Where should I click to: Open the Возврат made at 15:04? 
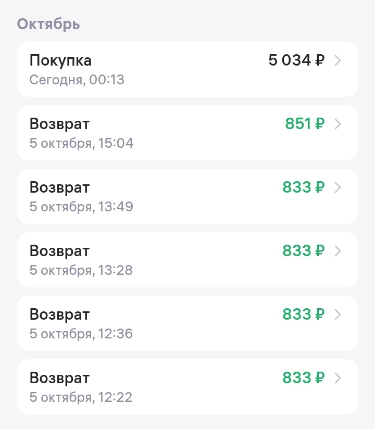[59, 124]
